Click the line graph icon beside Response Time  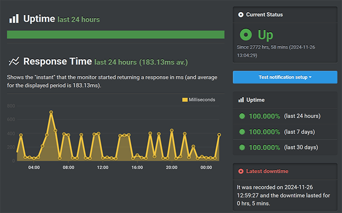[14, 61]
